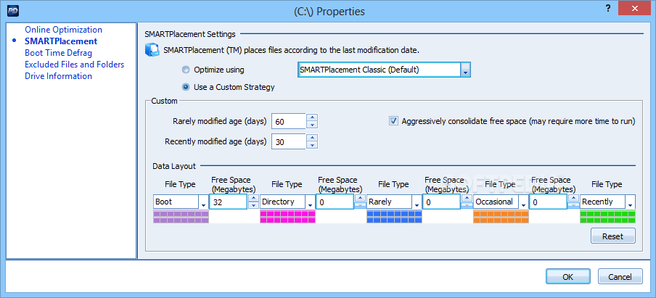This screenshot has width=656, height=298.
Task: Open the Boot file type dropdown
Action: point(203,202)
